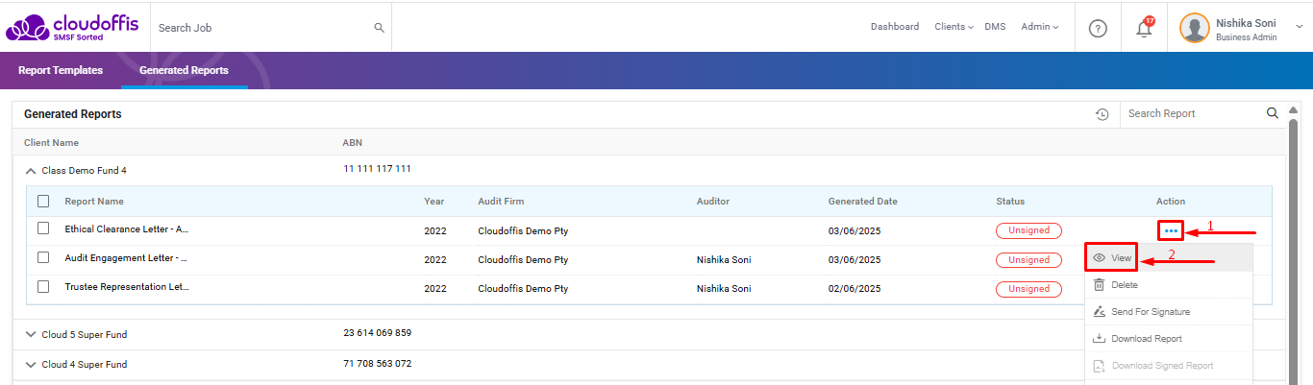Click ABN 23 614 069 859
1313x385 pixels.
378,333
